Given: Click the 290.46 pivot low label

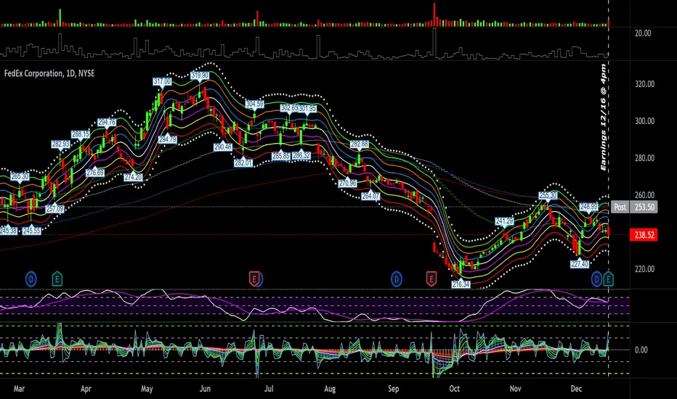Looking at the screenshot, I should (223, 147).
